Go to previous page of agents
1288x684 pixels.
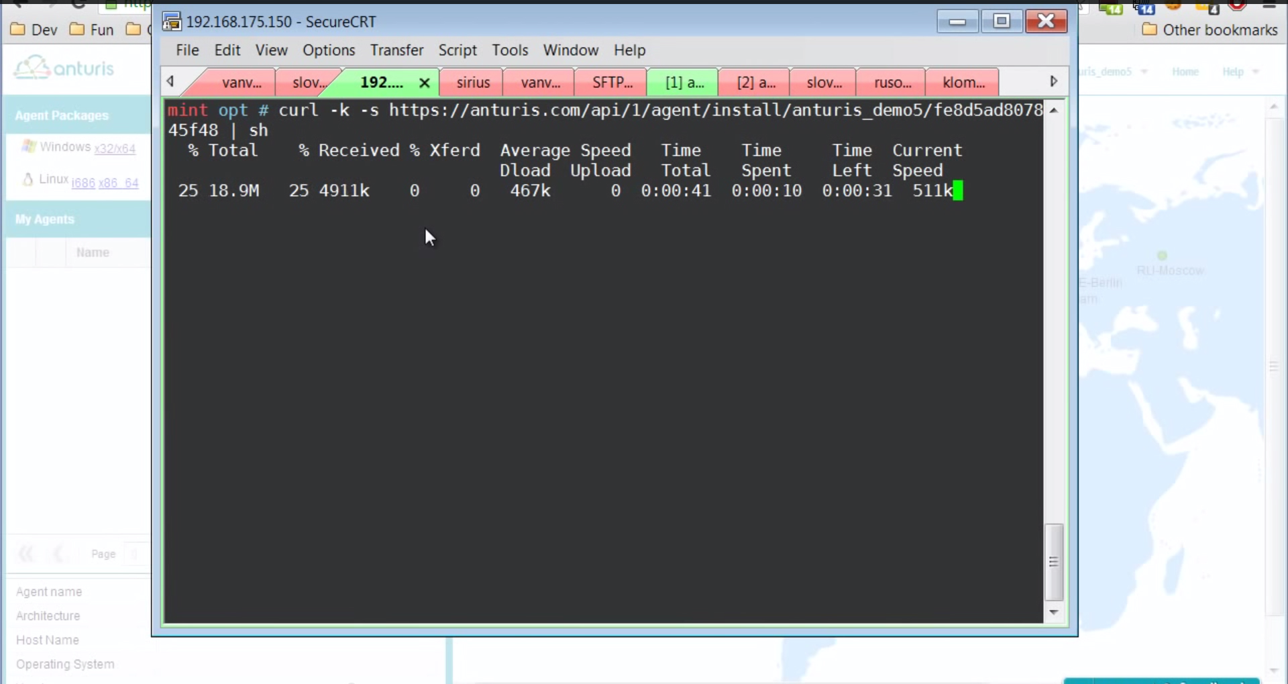point(59,554)
